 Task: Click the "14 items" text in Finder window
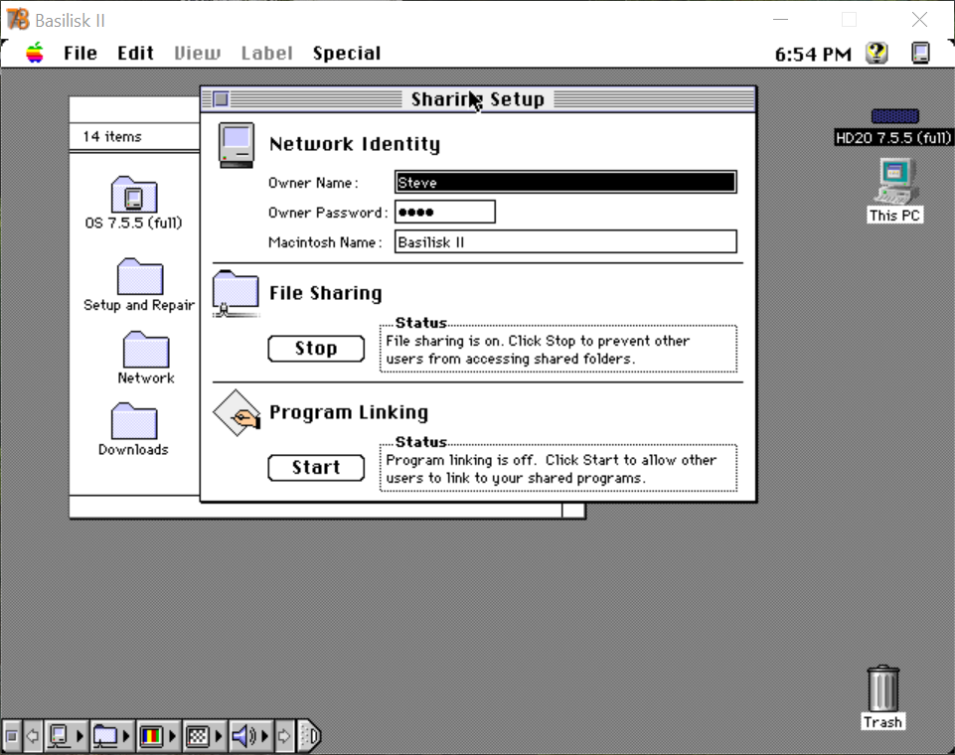pyautogui.click(x=112, y=136)
